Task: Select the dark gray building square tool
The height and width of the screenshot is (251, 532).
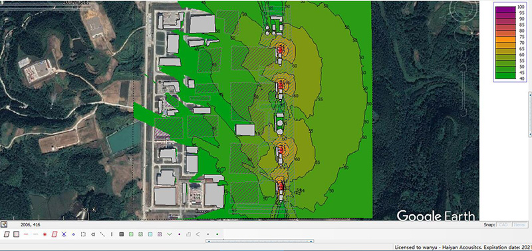Action: [x=122, y=234]
